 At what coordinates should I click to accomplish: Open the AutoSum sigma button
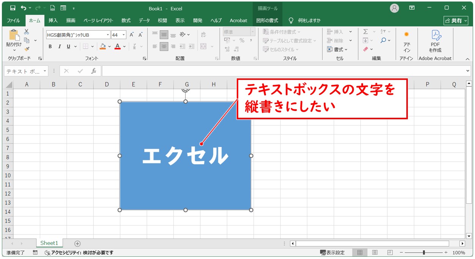(365, 32)
